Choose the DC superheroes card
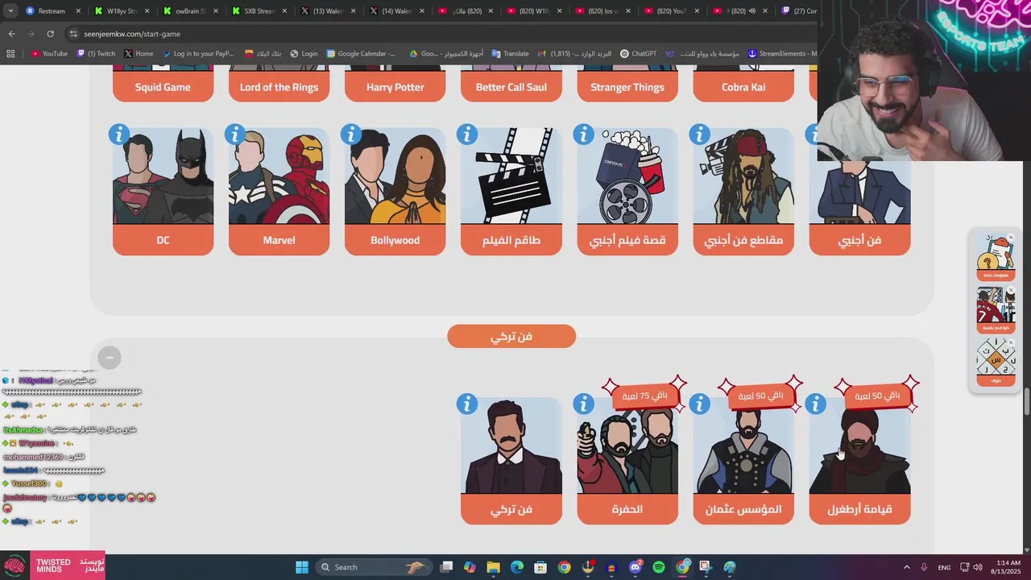Viewport: 1031px width, 580px height. 163,192
